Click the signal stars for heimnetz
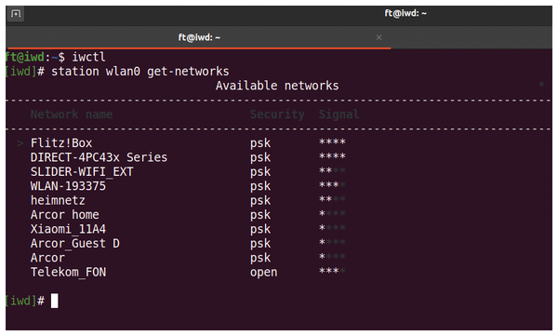The width and height of the screenshot is (558, 336). tap(332, 199)
